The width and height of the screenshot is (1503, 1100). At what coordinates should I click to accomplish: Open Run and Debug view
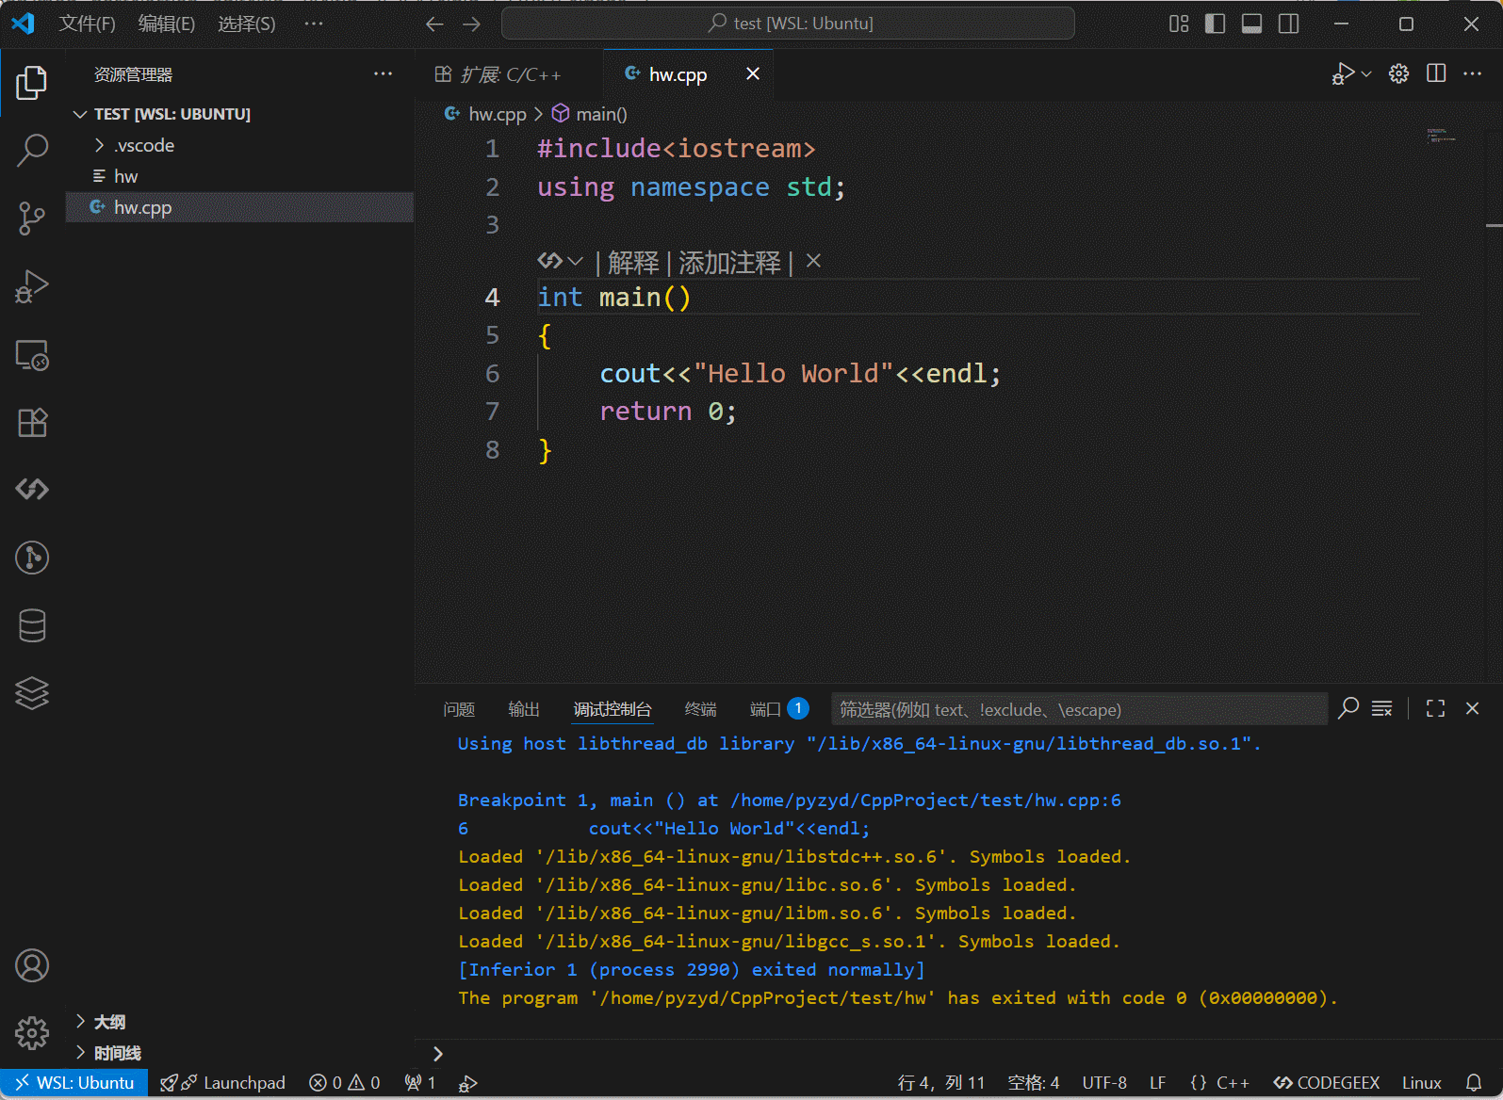(32, 286)
